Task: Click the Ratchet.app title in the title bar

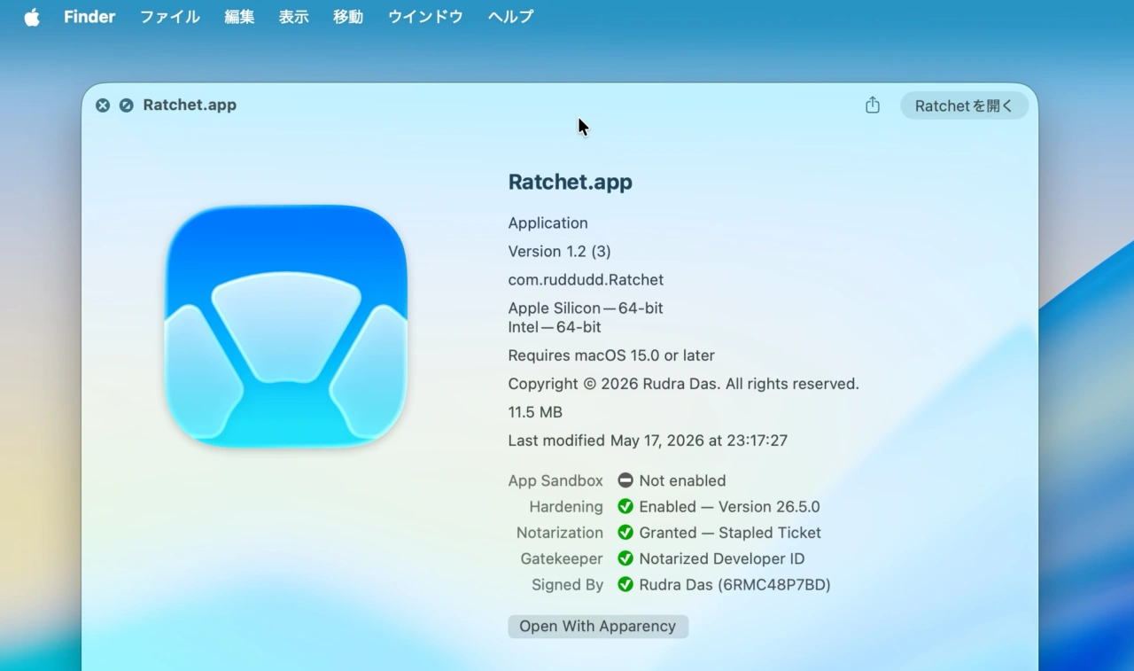Action: tap(190, 105)
